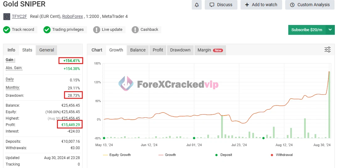Toggle the Growth legend series
This screenshot has height=168, width=337.
(167, 155)
